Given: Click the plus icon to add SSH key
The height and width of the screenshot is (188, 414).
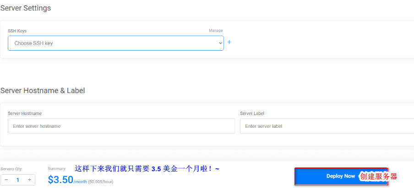Looking at the screenshot, I should pyautogui.click(x=229, y=42).
